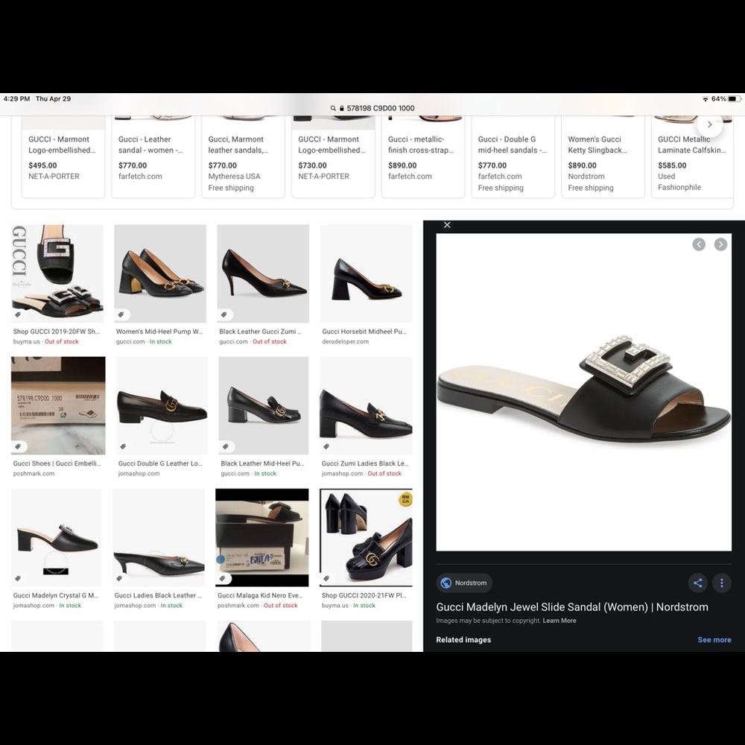
Task: Open Gucci Marmont $495.00 NET-A-PORTER listing
Action: (63, 156)
